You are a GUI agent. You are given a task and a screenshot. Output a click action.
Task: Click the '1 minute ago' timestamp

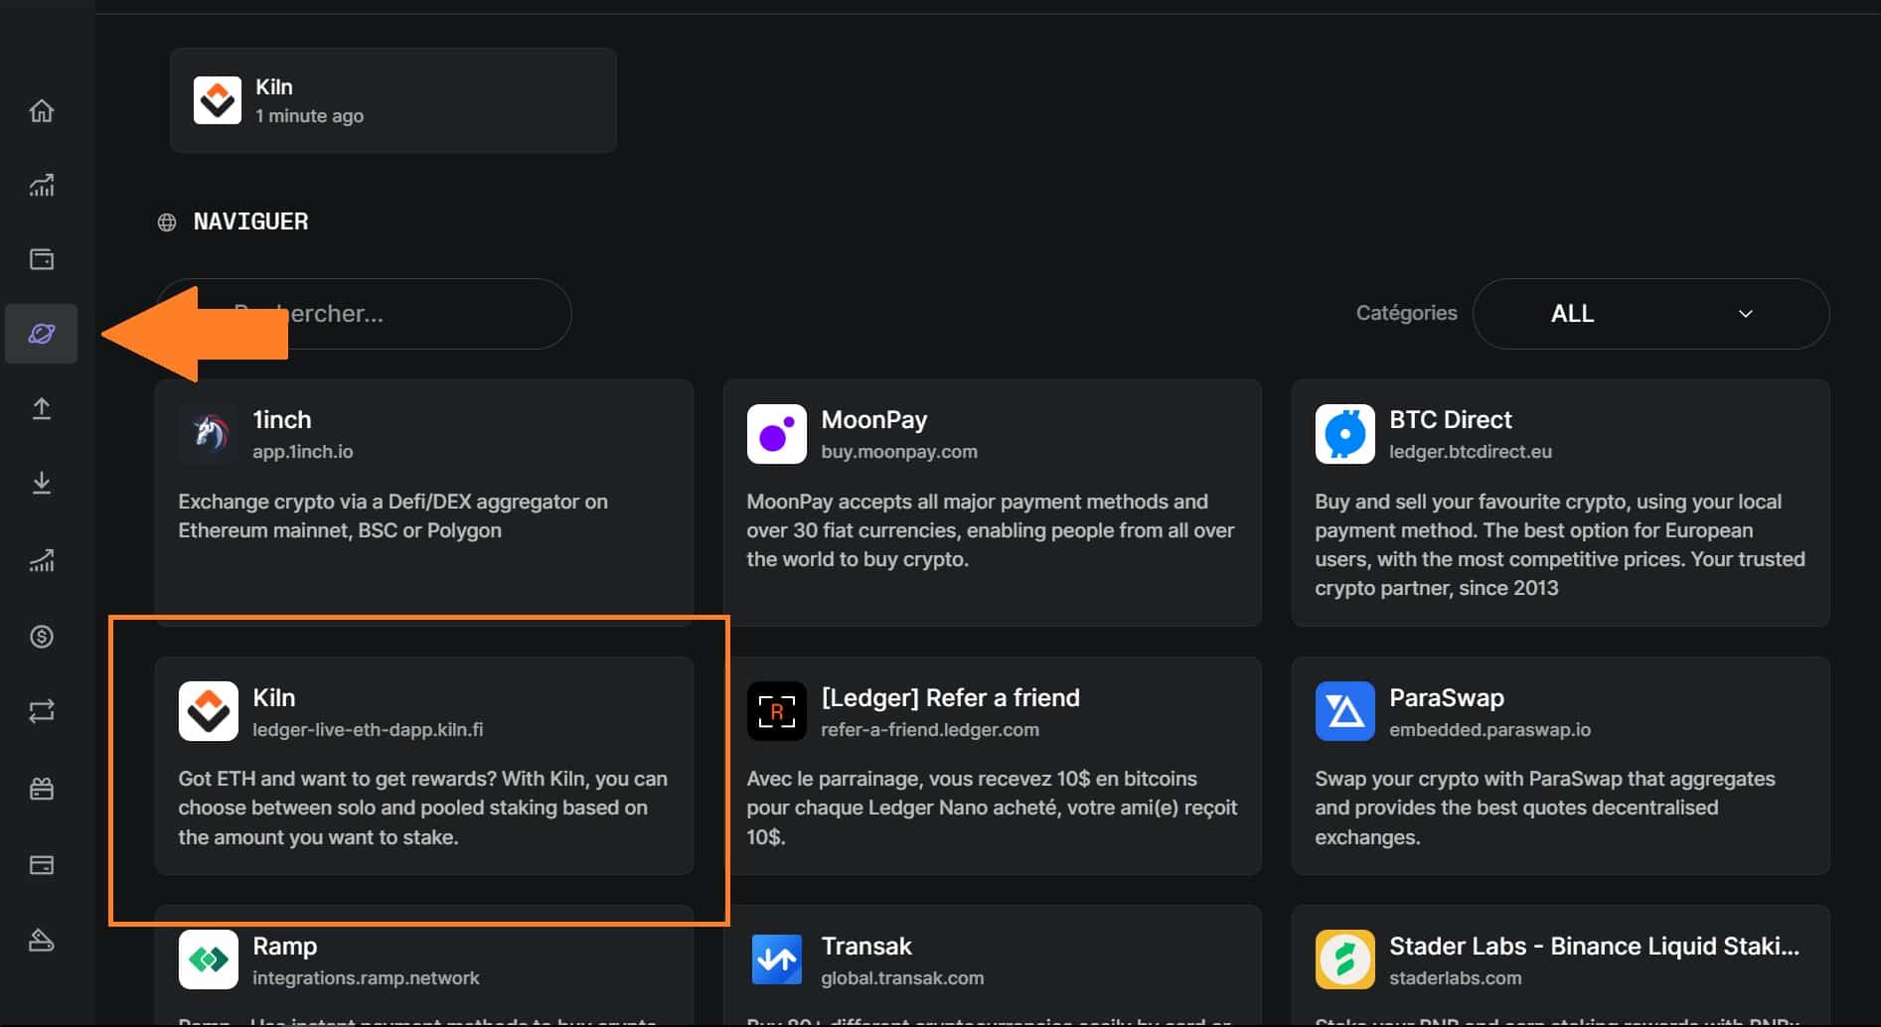[x=309, y=115]
